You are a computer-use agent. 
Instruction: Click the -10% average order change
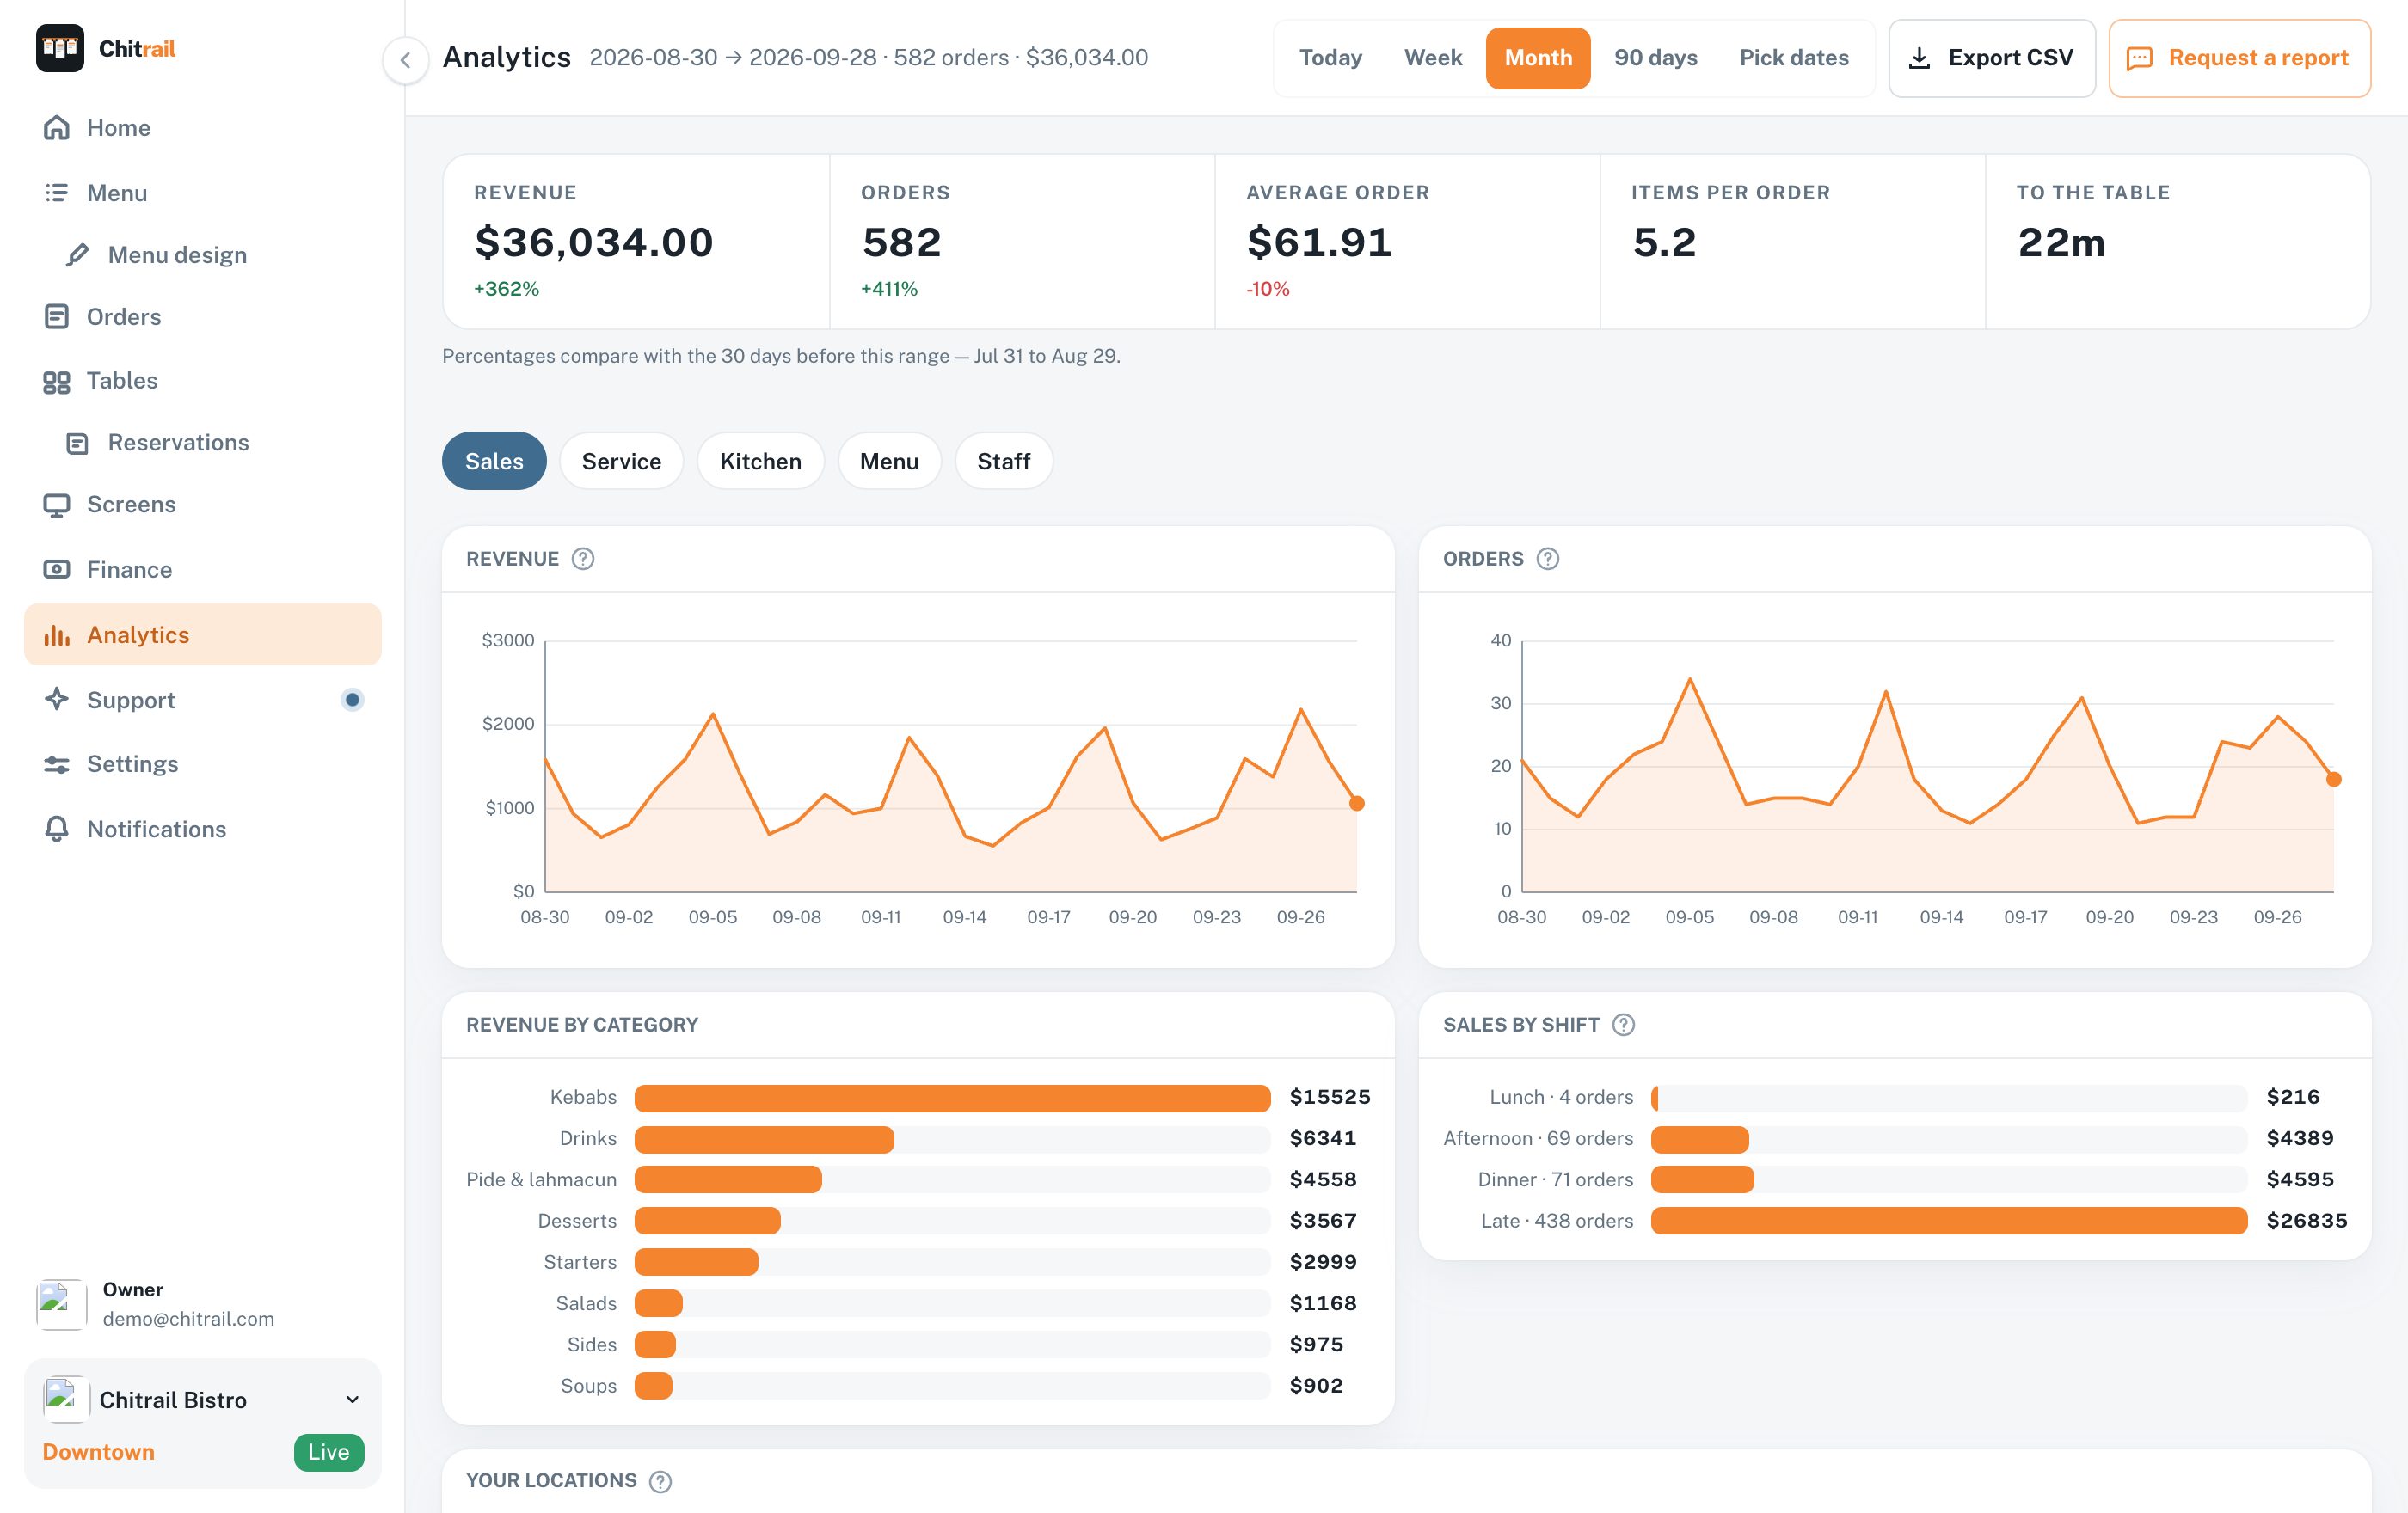pos(1267,289)
